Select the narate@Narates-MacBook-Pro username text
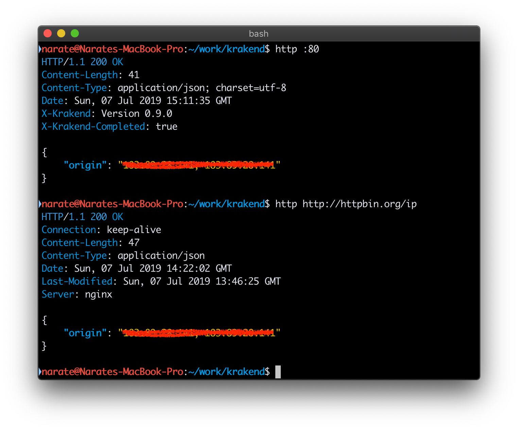Viewport: 518px width, 430px height. pyautogui.click(x=112, y=49)
